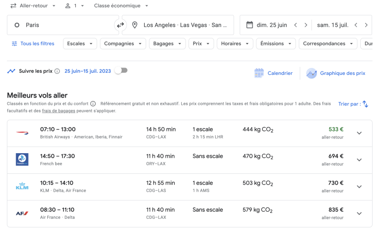The image size is (378, 232).
Task: Go to previous departure date
Action: [x=295, y=25]
